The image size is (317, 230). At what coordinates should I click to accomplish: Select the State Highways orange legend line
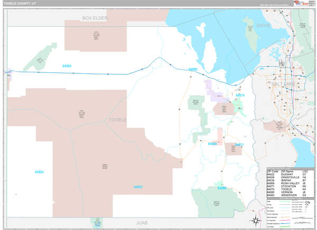coord(285,217)
